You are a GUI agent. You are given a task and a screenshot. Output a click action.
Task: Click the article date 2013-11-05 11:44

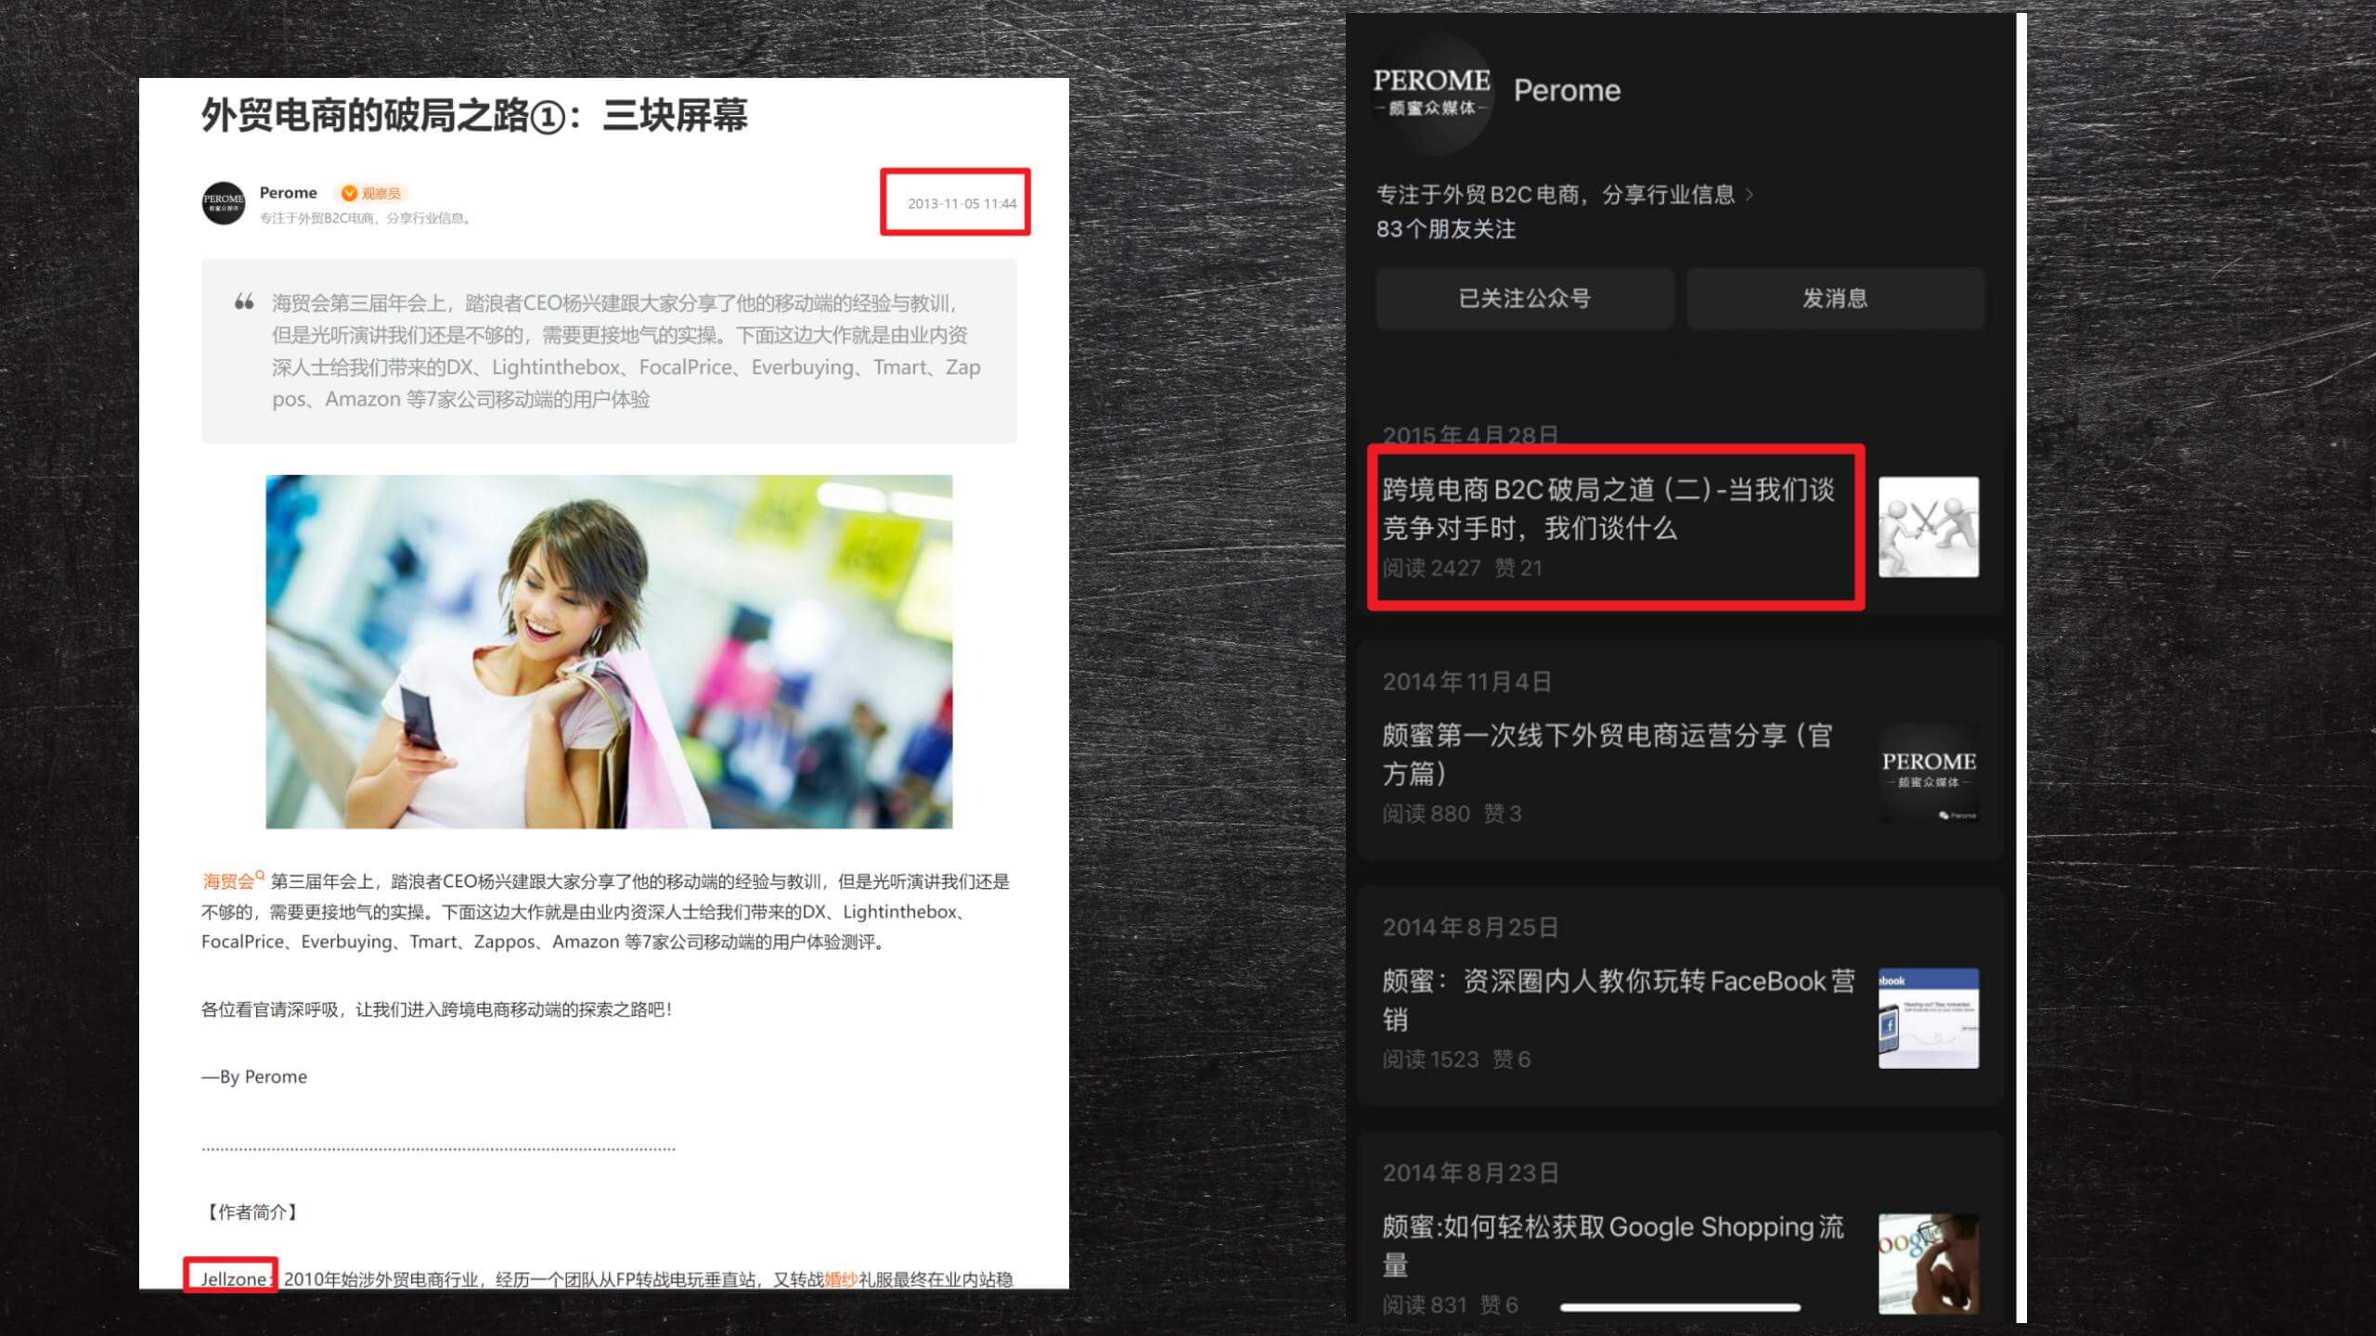pos(962,203)
